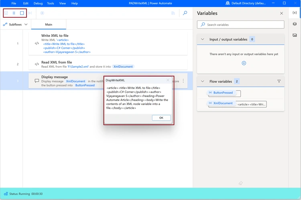Click line number 2 in the flow

pyautogui.click(x=18, y=64)
